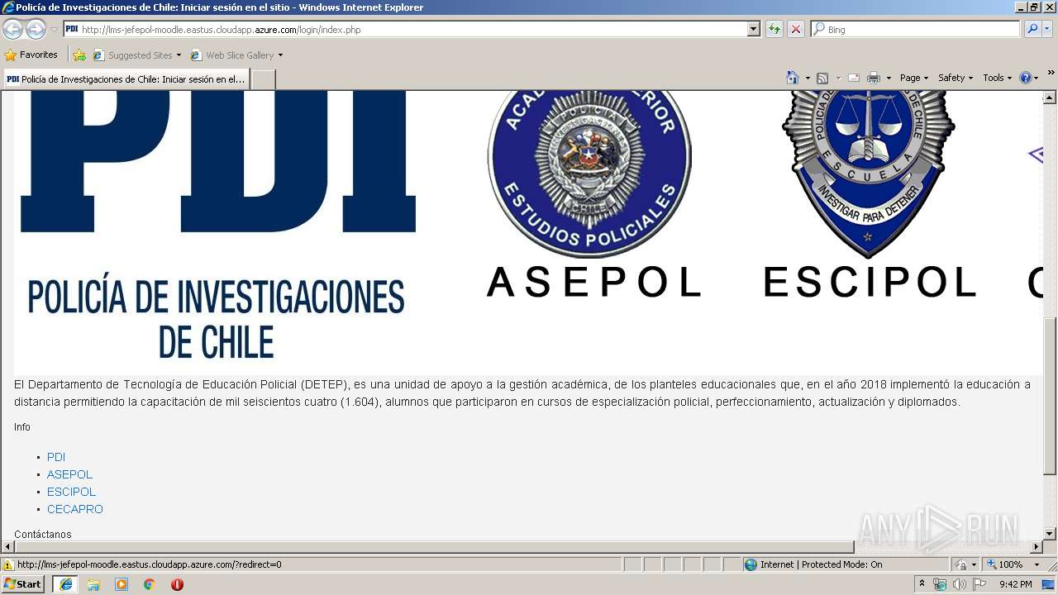
Task: Open the Page menu
Action: tap(913, 78)
